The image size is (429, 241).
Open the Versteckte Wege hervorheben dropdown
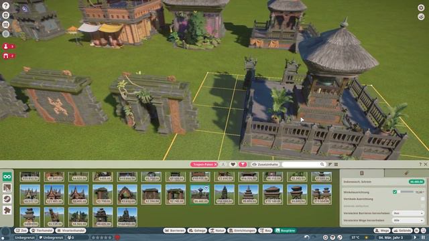(x=408, y=220)
